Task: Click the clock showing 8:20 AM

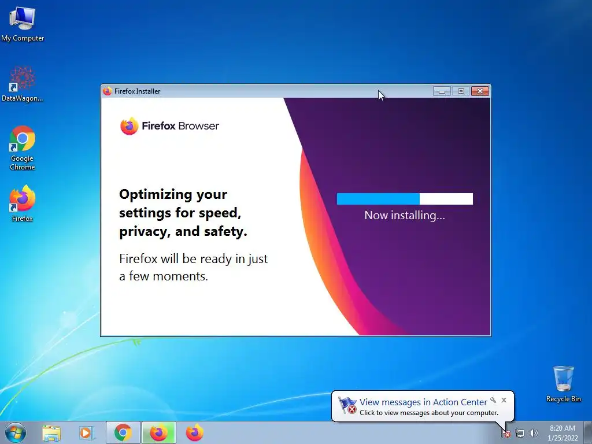Action: (563, 433)
